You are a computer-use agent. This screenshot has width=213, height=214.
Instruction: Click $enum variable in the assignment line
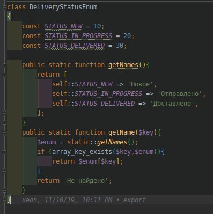(x=47, y=142)
